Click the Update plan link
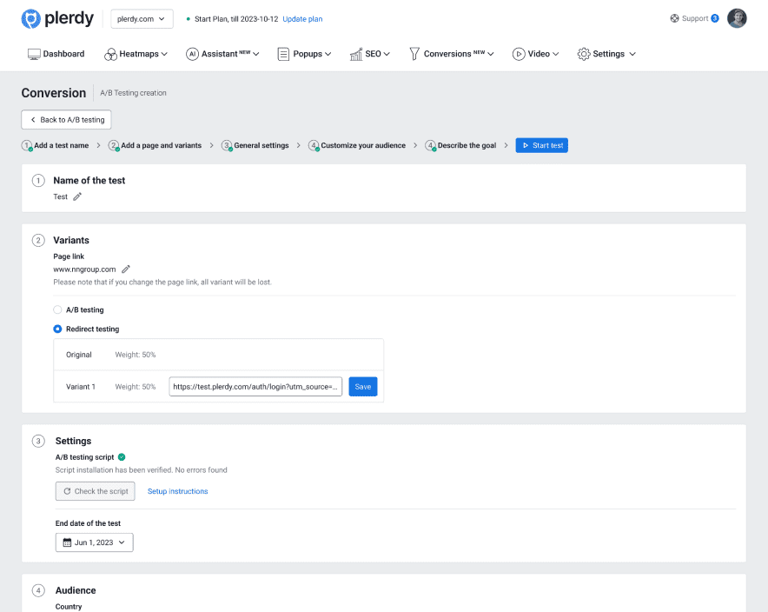The image size is (768, 612). click(x=302, y=19)
